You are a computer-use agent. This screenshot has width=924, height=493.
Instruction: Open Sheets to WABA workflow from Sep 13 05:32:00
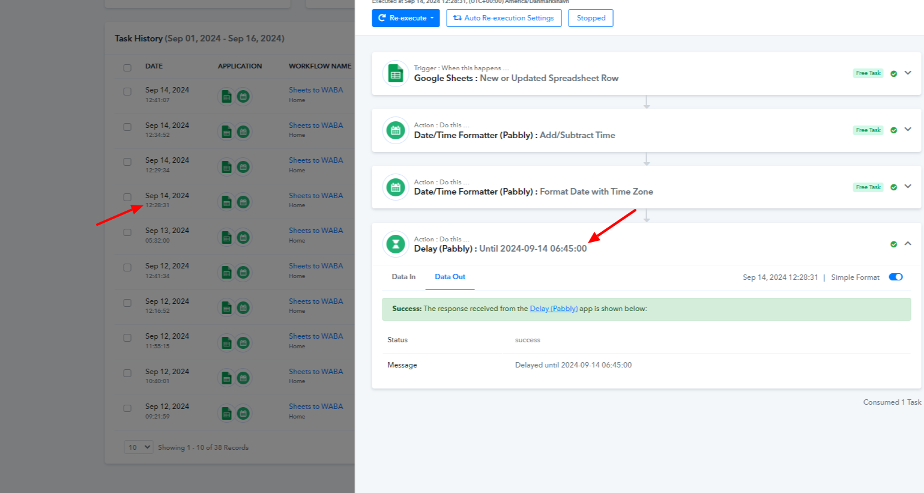tap(316, 231)
